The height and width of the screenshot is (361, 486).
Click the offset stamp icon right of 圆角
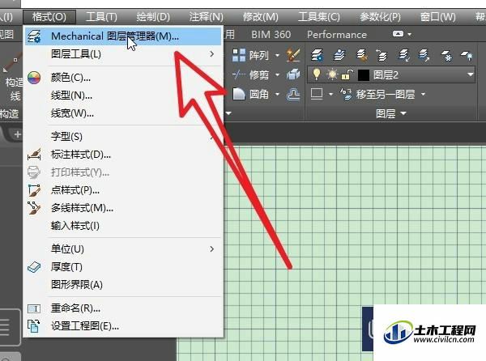point(293,94)
